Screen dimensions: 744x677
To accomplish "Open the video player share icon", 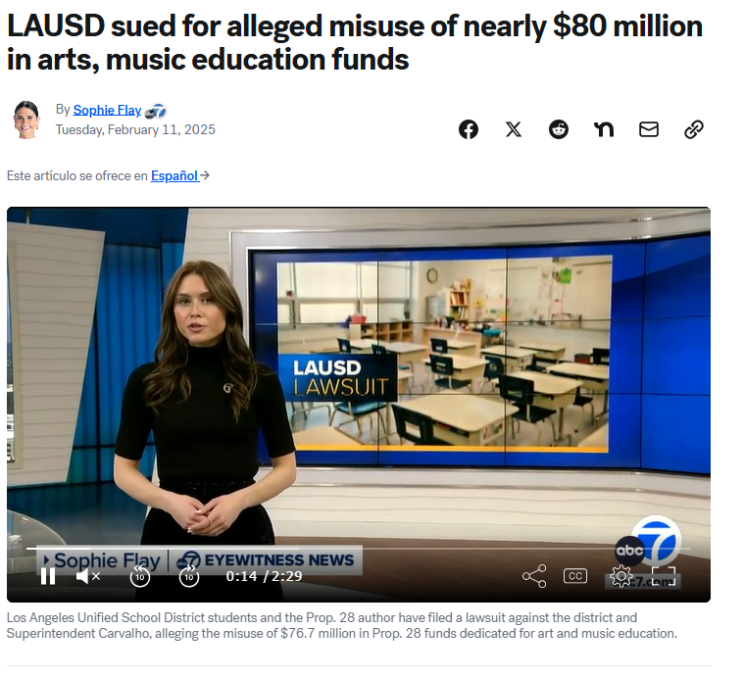I will pos(534,576).
